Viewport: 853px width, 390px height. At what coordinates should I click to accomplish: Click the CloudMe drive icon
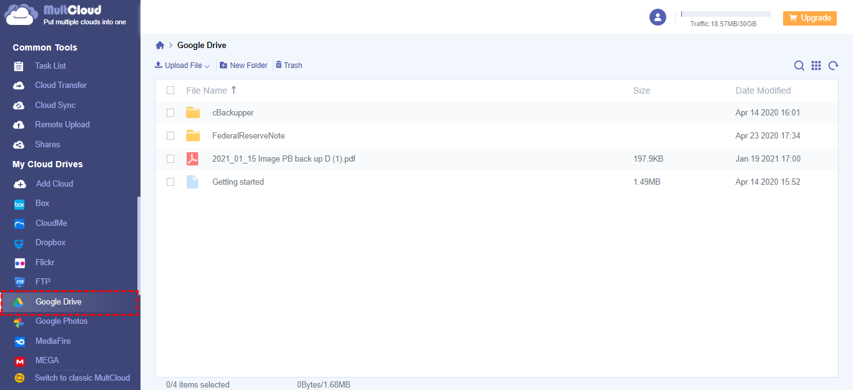point(19,223)
